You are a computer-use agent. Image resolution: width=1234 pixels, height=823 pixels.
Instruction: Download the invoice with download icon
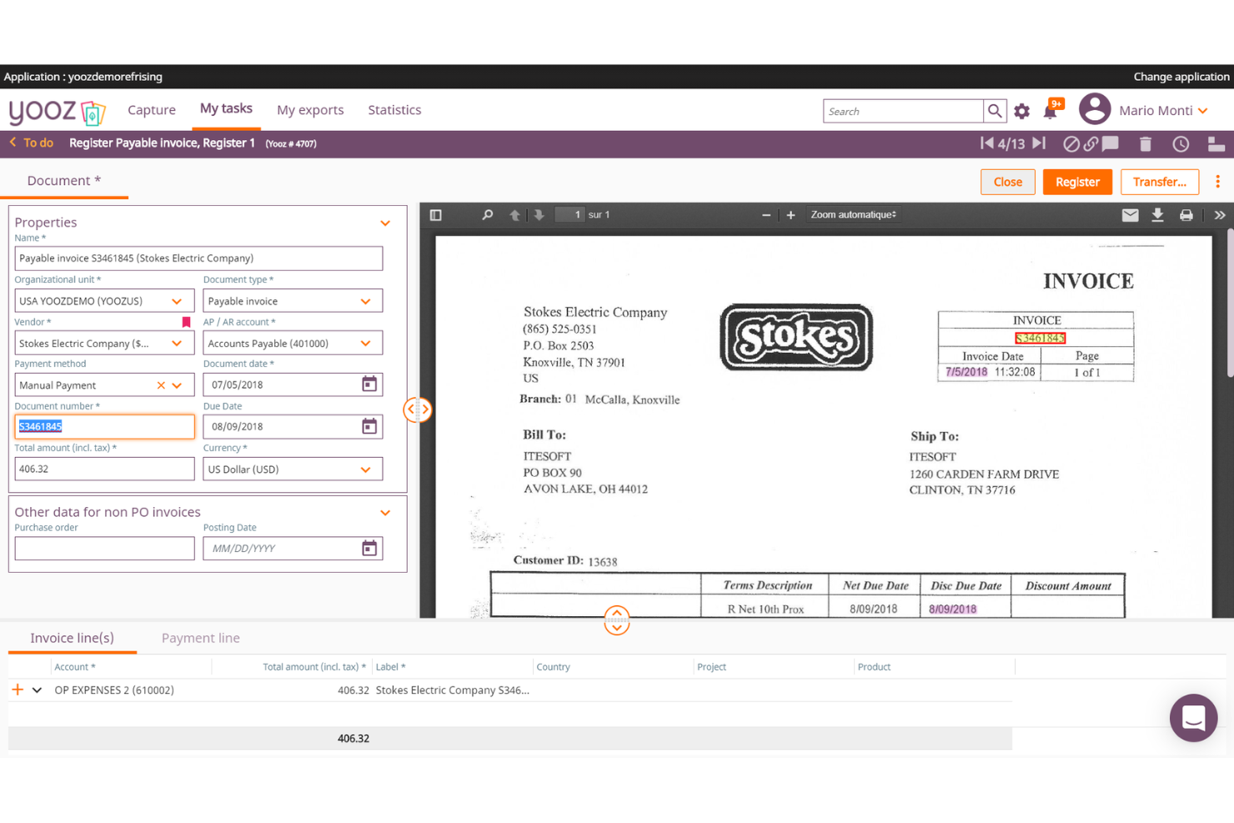1158,214
